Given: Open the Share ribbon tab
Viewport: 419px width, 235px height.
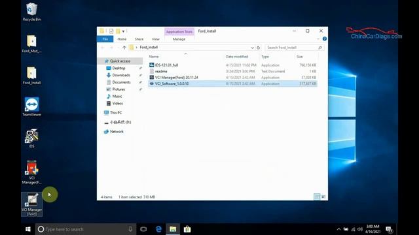Looking at the screenshot, I should point(139,39).
